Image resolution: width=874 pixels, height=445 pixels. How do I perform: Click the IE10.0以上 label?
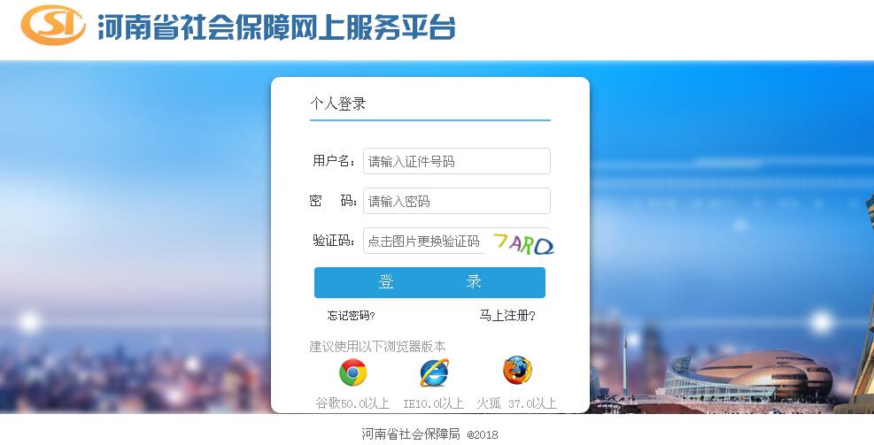434,403
